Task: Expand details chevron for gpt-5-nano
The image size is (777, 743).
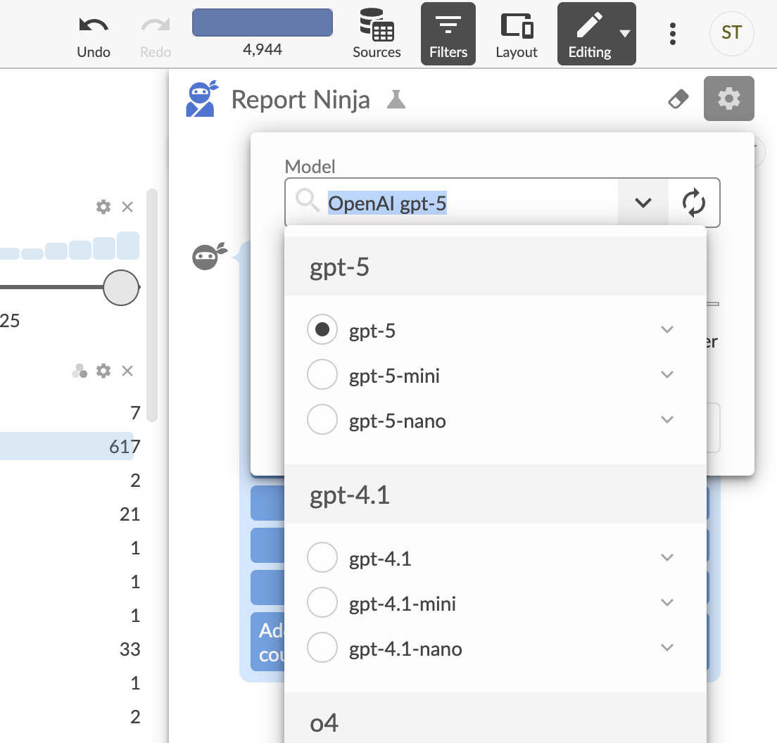Action: point(667,419)
